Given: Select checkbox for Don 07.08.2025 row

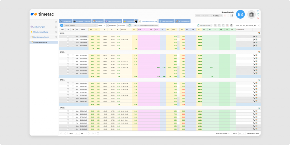Looking at the screenshot, I should (x=68, y=37).
